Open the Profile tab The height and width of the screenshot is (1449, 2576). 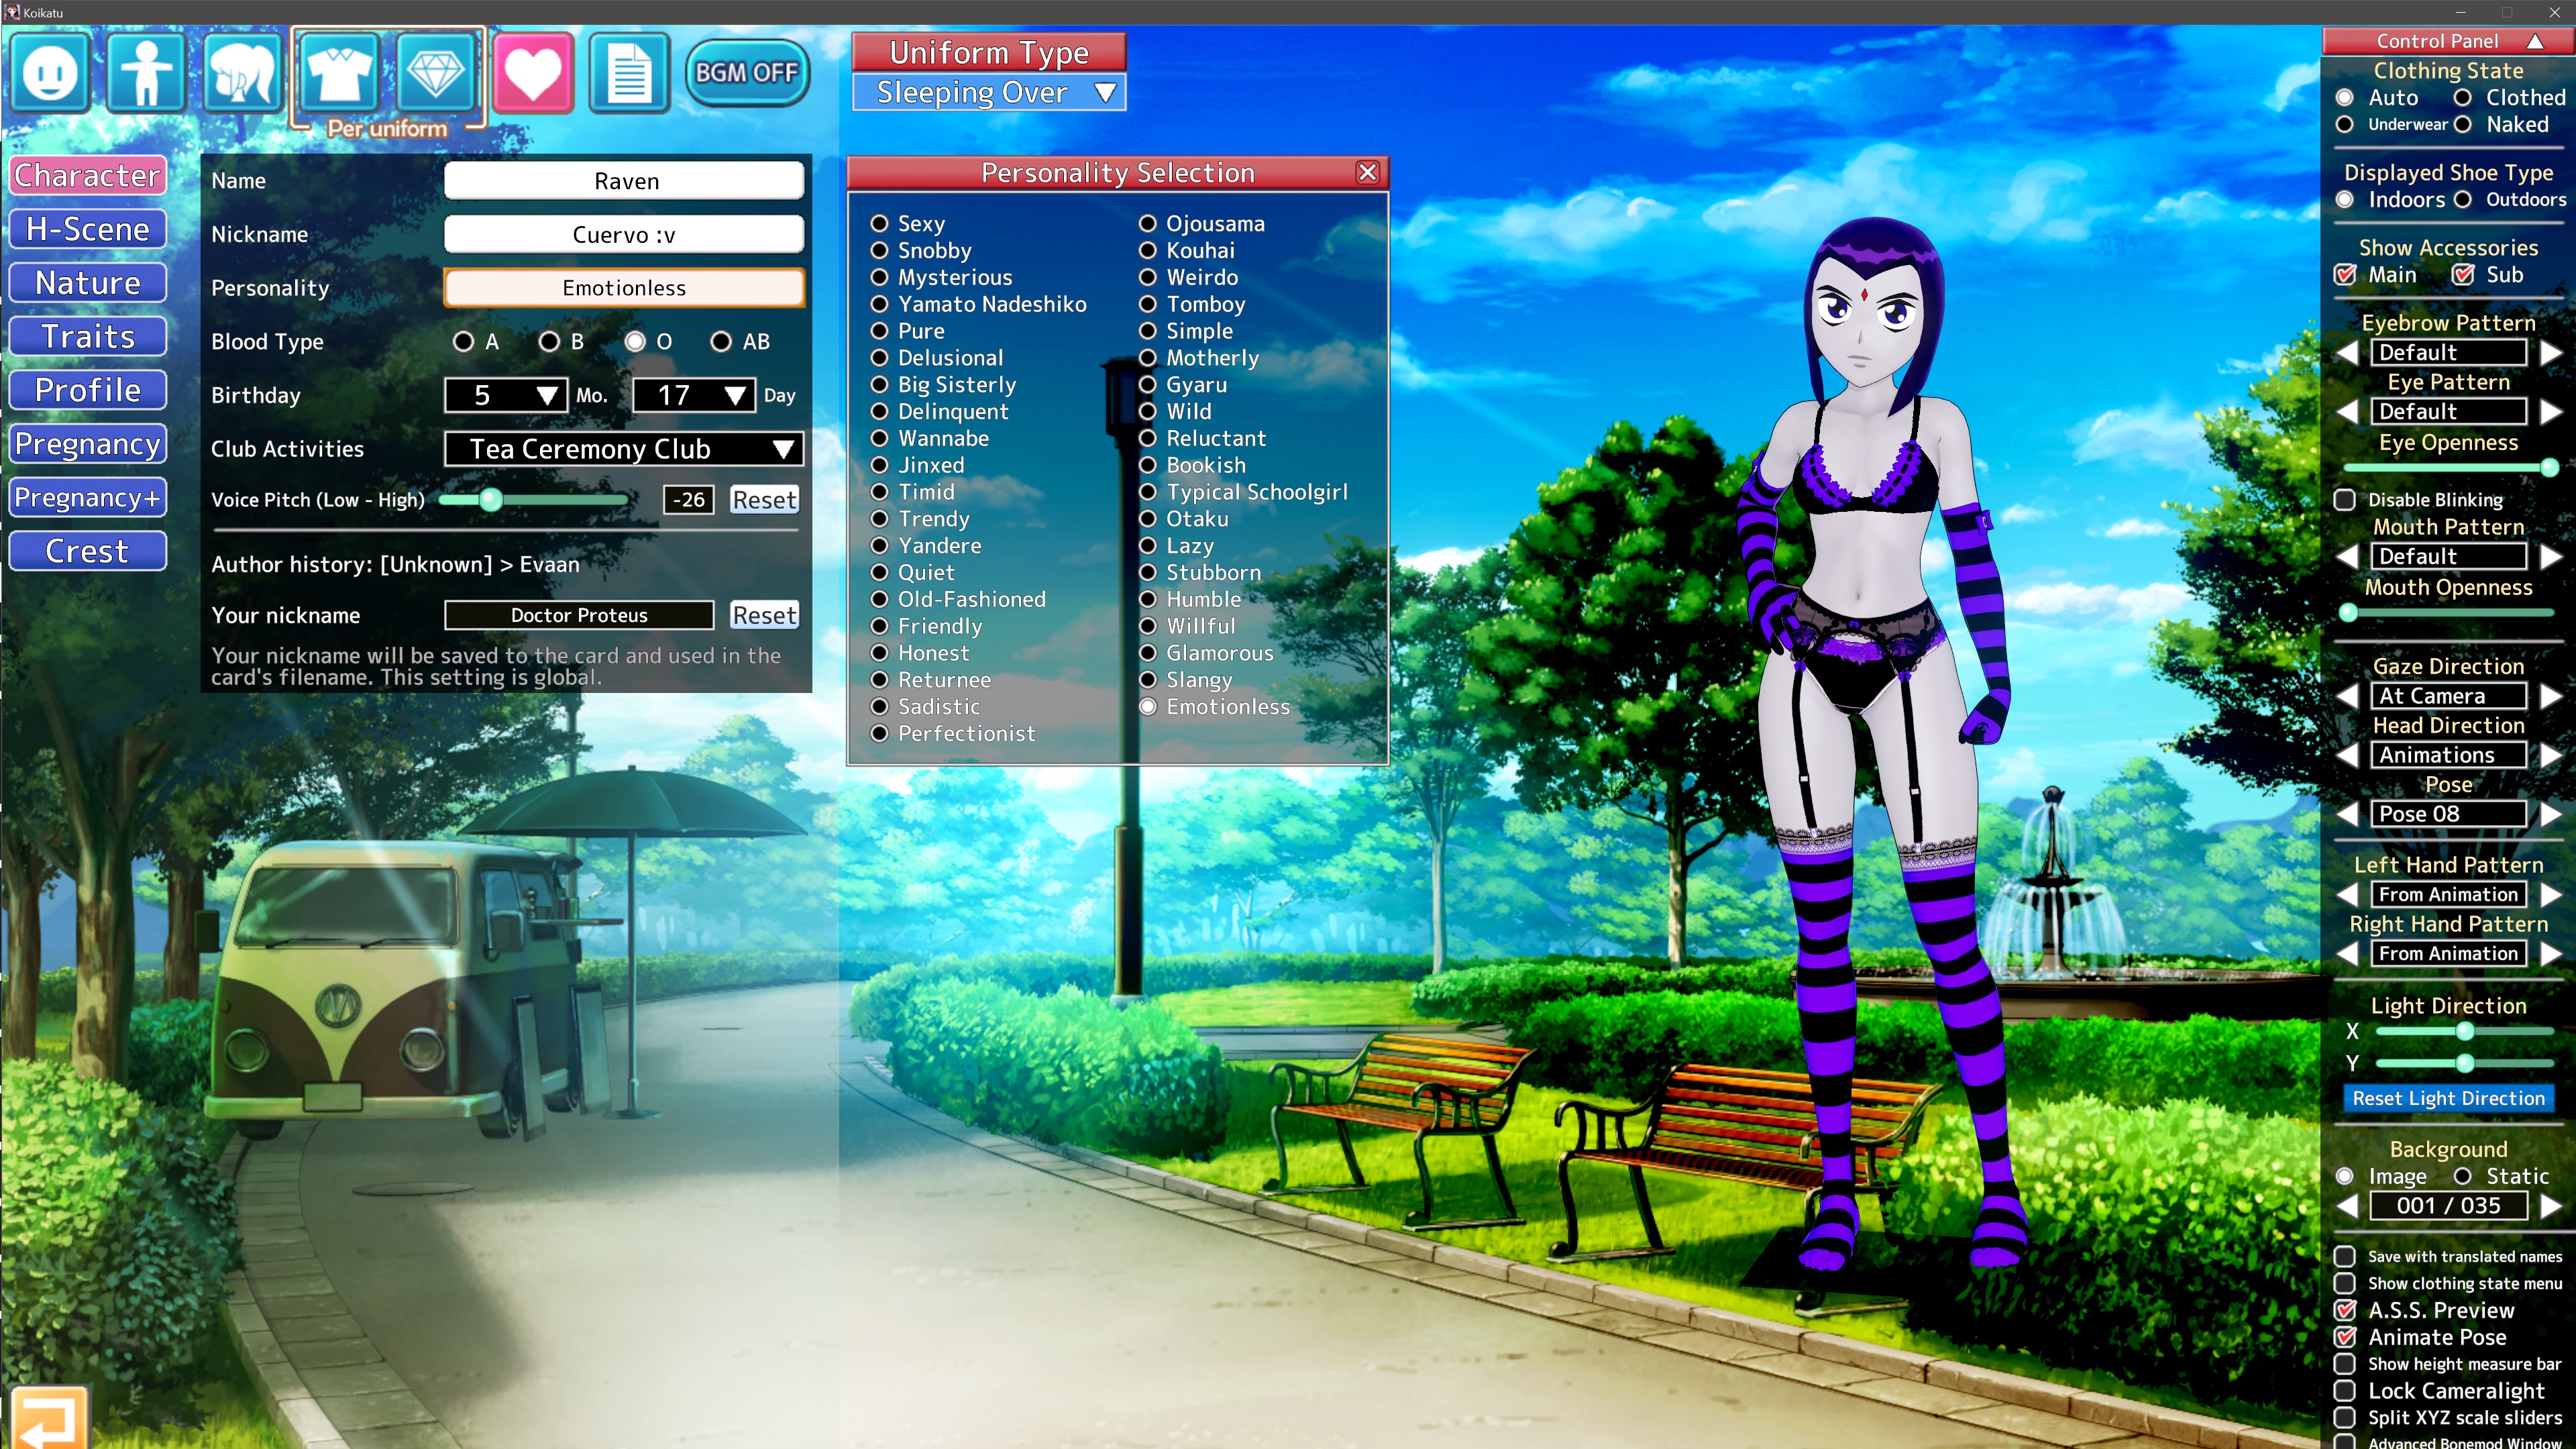tap(87, 390)
